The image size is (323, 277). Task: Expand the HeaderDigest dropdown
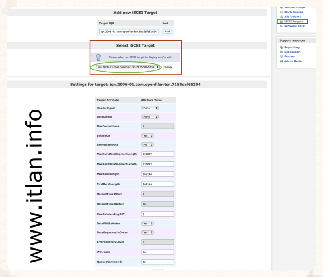pyautogui.click(x=150, y=108)
